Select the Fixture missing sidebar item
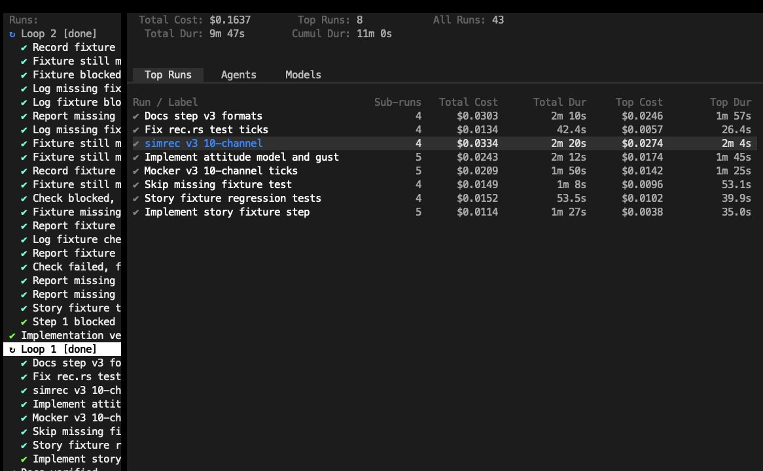The image size is (763, 471). [77, 212]
